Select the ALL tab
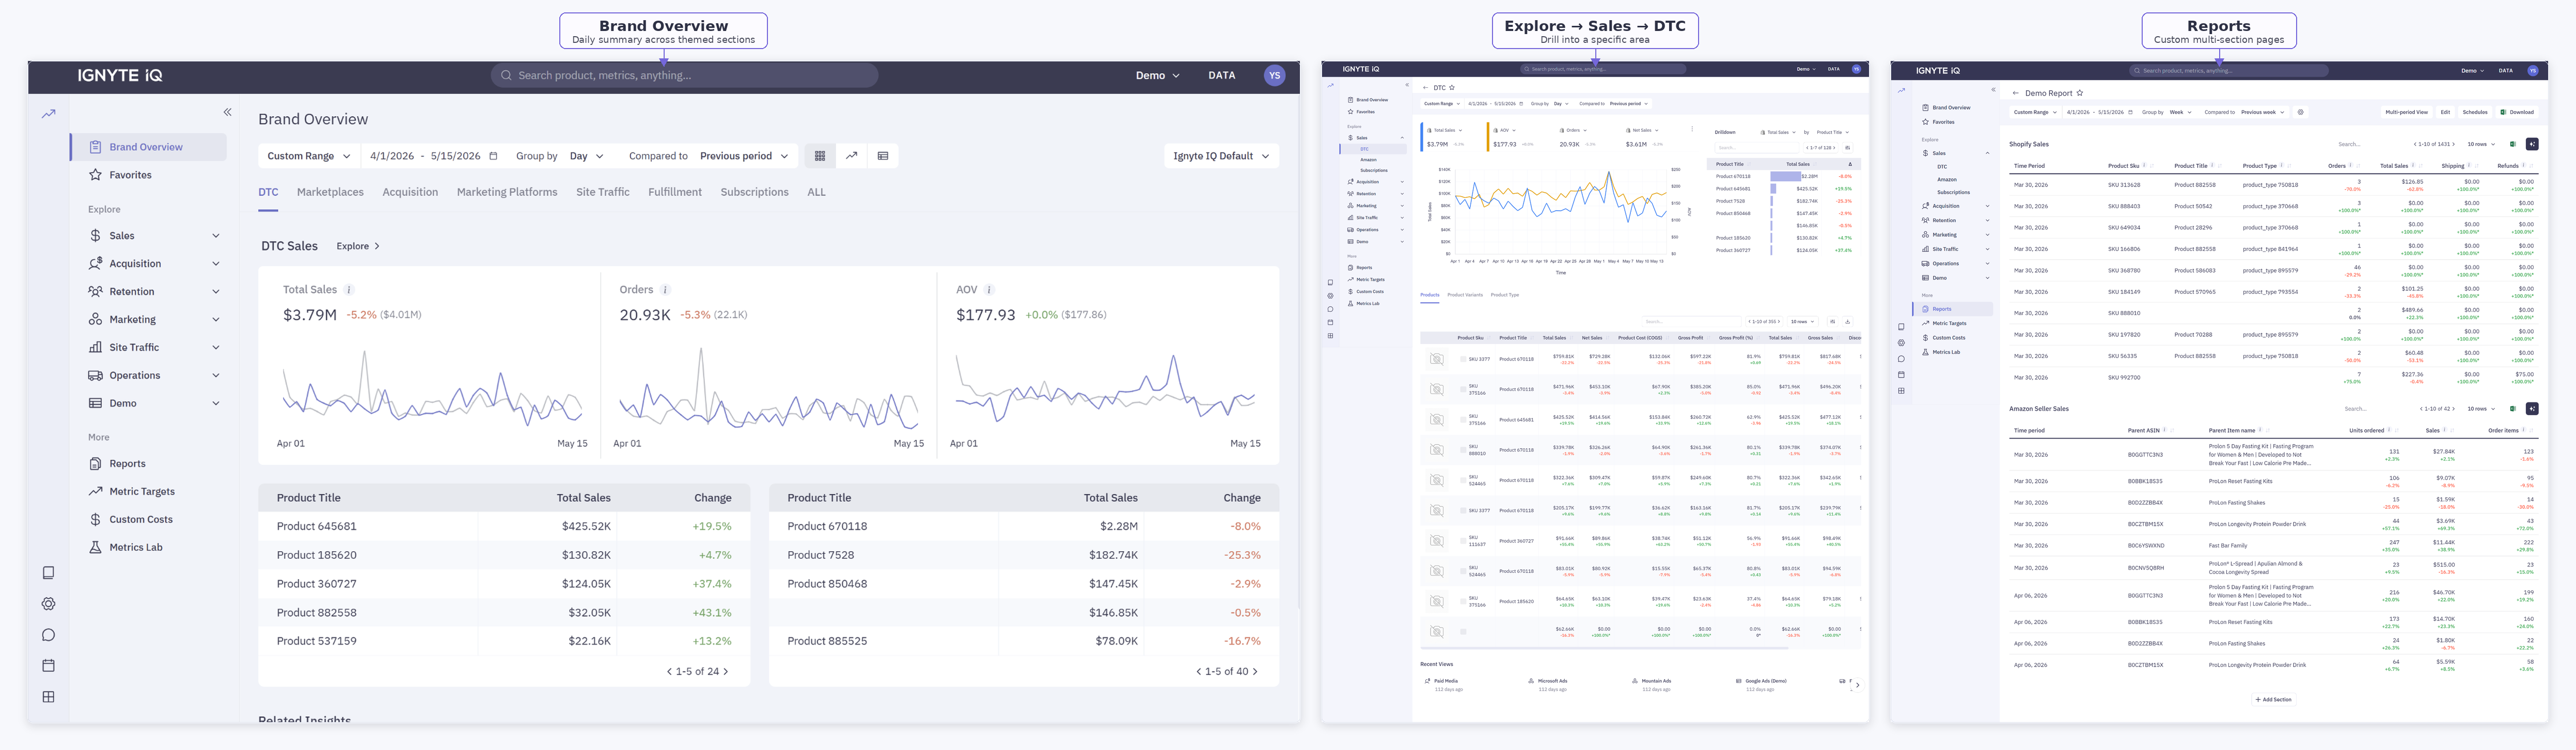 [816, 192]
